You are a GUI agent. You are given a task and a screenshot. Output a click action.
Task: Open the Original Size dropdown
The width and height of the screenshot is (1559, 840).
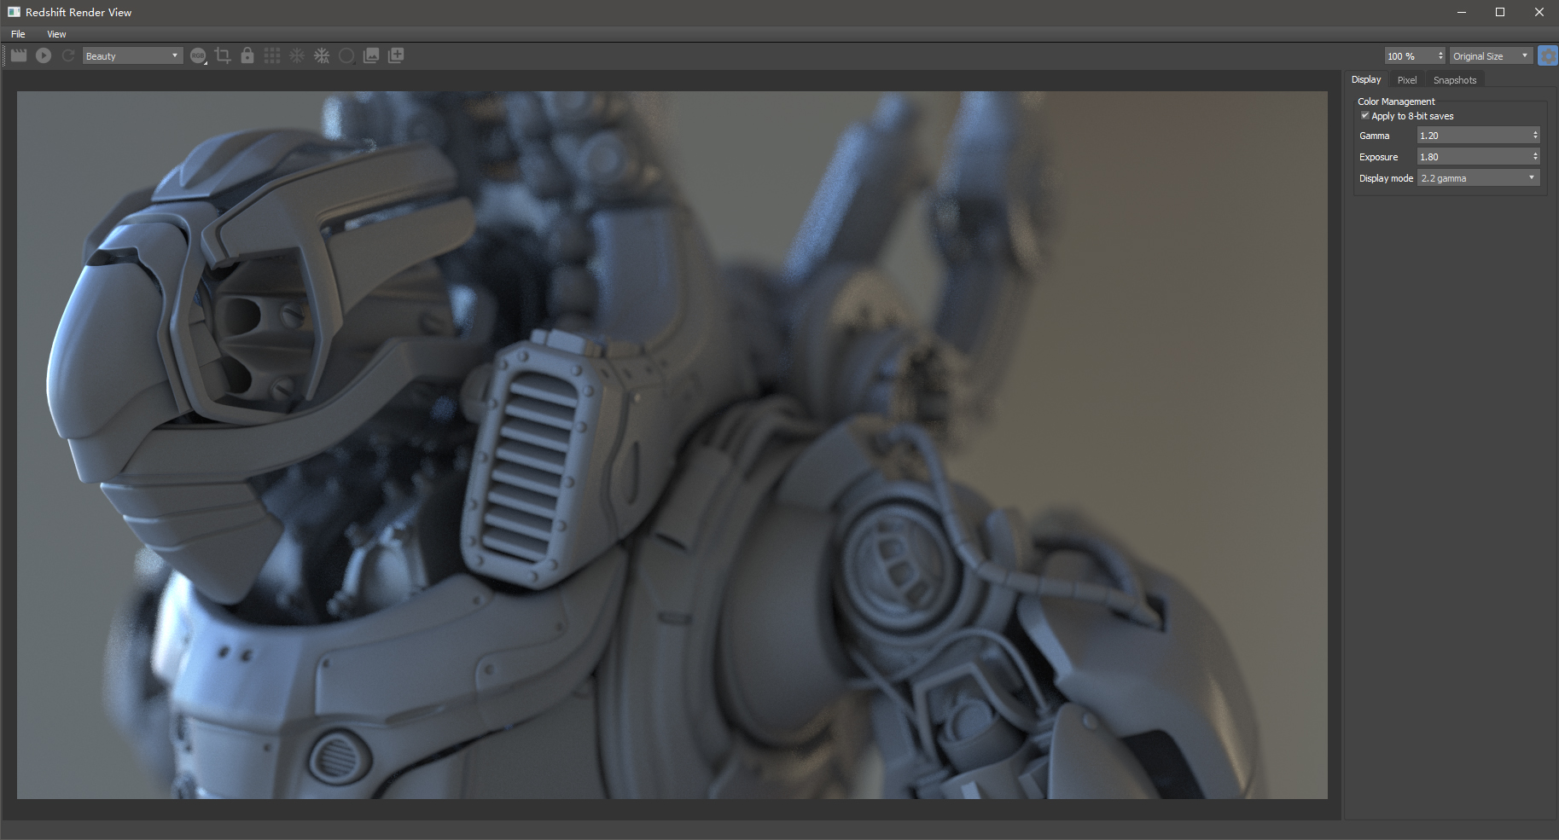[x=1491, y=55]
